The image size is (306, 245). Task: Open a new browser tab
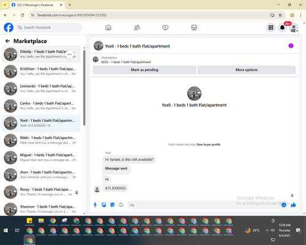70,5
